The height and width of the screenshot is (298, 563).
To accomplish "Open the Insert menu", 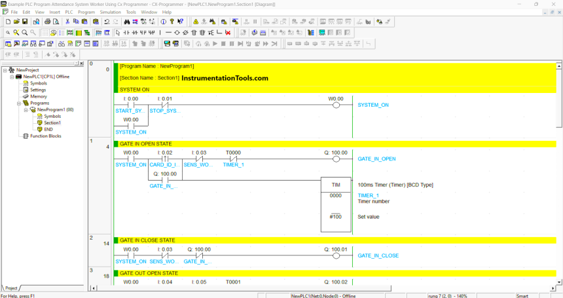I will coord(54,12).
